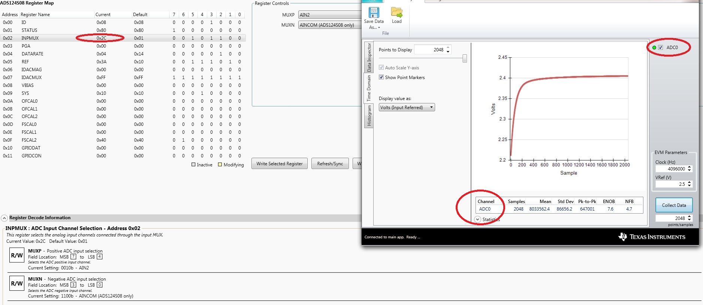Expand the Statistics chevron
703x305 pixels.
478,219
